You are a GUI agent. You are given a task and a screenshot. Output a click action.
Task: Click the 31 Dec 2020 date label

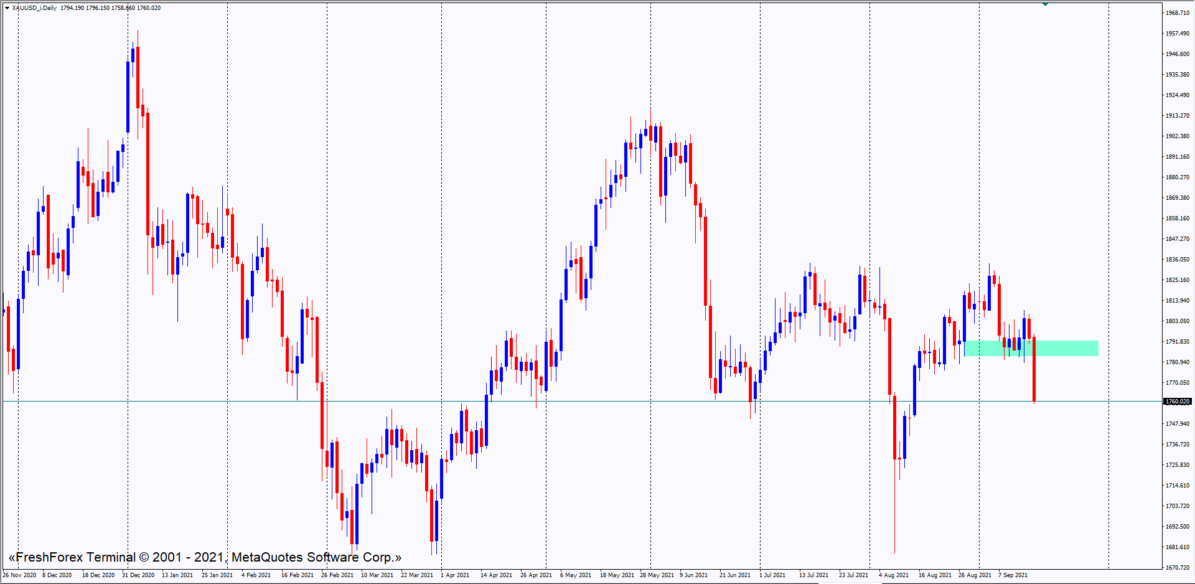(138, 575)
